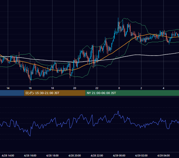Click the 22 hour axis label

click(97, 88)
